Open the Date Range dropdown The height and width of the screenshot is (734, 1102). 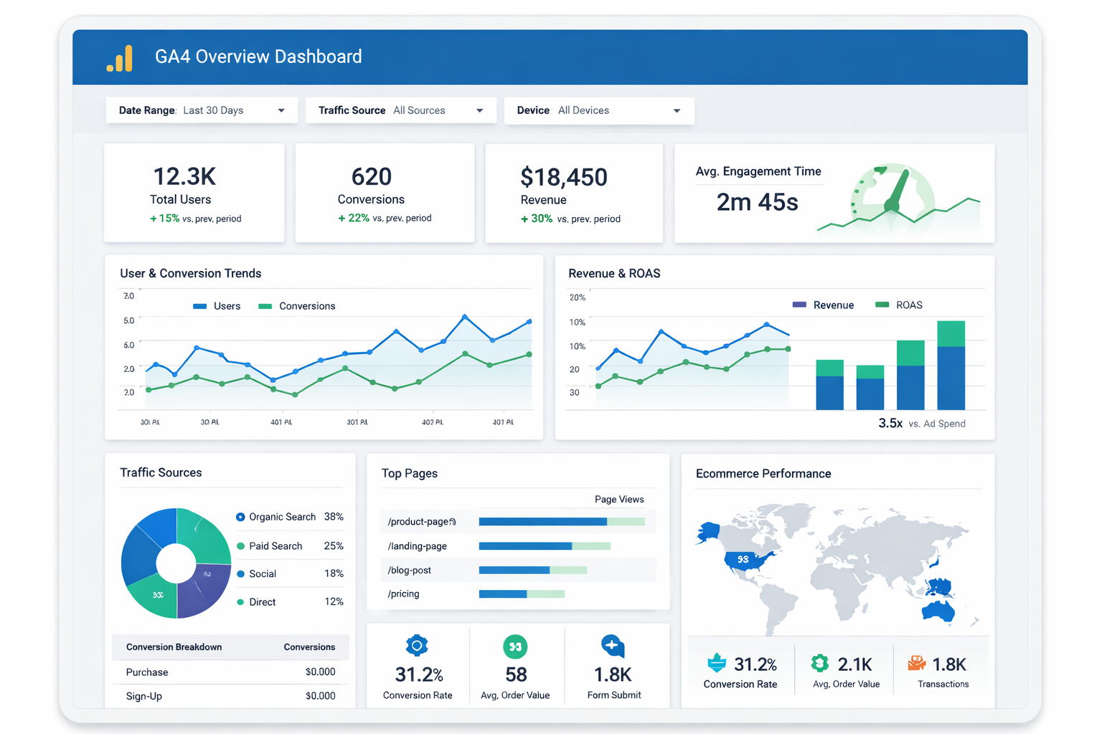(202, 110)
